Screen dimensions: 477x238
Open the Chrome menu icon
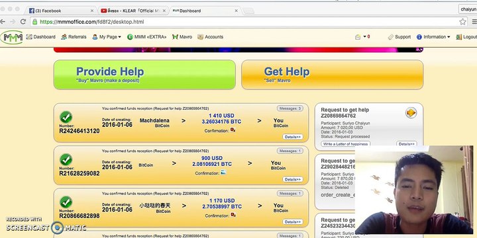point(474,22)
